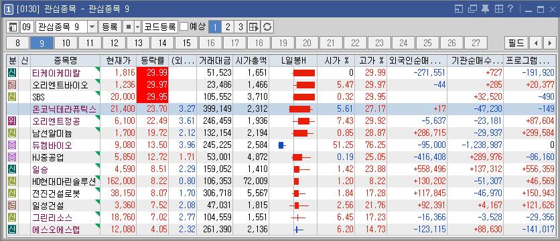Screen dimensions: 560x241
Task: Click the badge icon for 듀켐바이오 row
Action: pos(13,145)
